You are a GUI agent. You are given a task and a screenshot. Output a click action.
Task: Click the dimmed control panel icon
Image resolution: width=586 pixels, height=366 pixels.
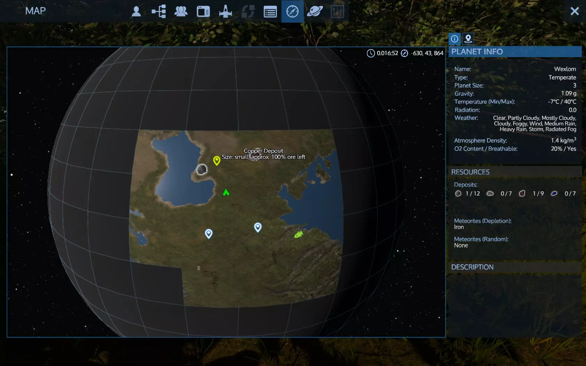[x=337, y=12]
